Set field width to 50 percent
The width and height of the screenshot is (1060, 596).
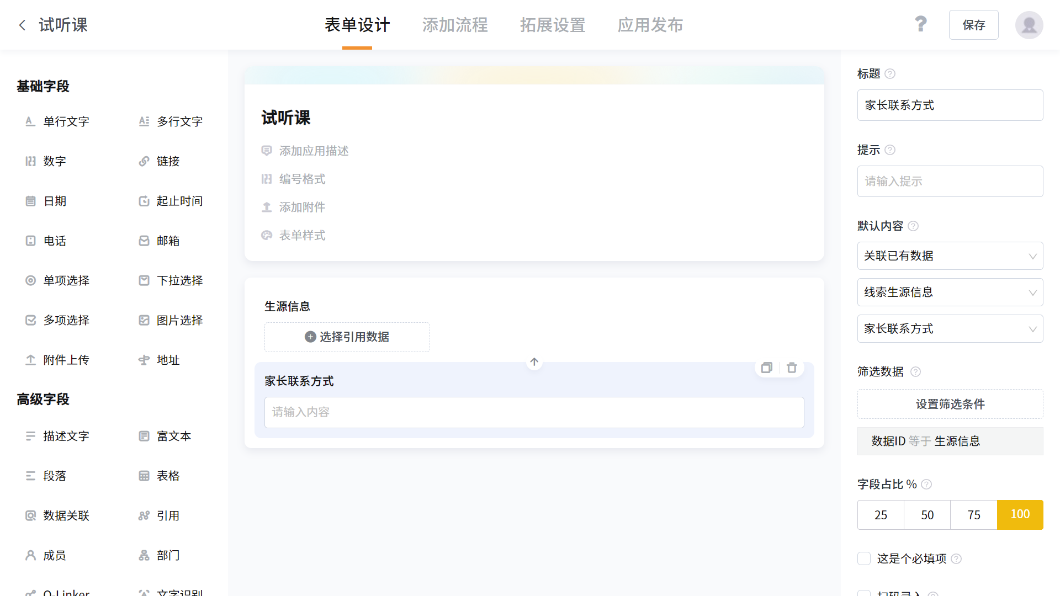click(x=927, y=515)
